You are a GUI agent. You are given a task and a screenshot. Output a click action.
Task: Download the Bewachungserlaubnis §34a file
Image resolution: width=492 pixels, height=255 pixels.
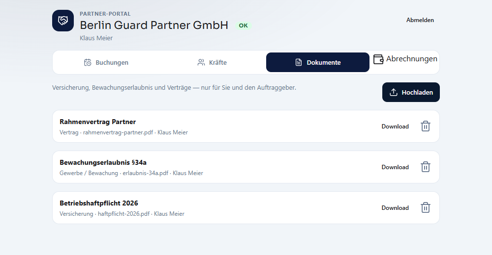click(395, 167)
